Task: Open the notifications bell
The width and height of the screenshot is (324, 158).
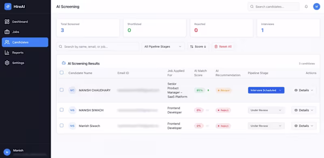Action: click(x=306, y=6)
